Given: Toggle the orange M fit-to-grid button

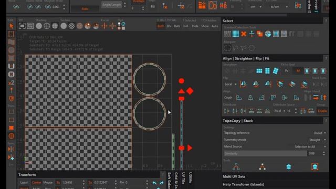Looking at the screenshot, I should point(298,71).
